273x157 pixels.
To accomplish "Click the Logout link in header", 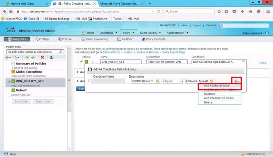I will [197, 26].
